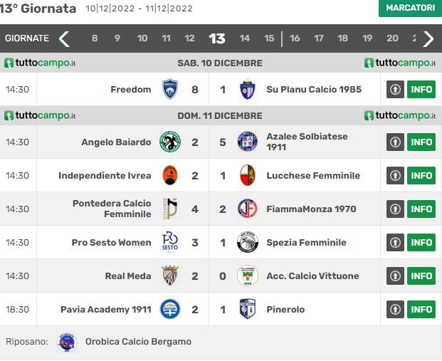Go to previous giornate with left chevron
The height and width of the screenshot is (361, 442).
click(64, 38)
